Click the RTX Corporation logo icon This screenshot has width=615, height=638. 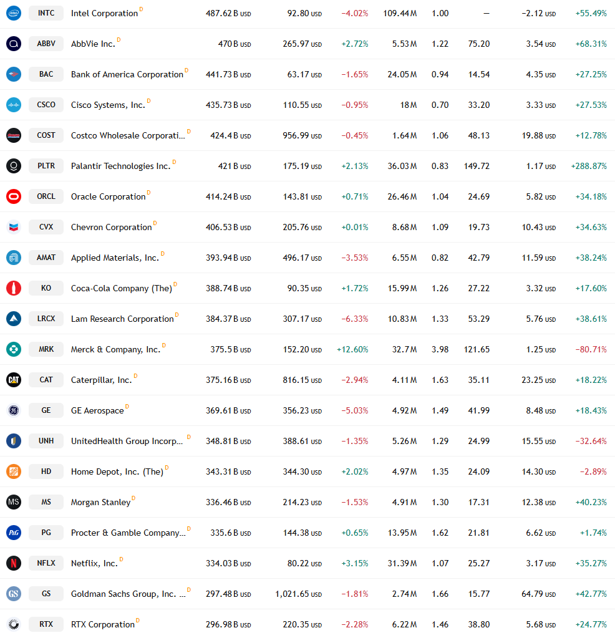pos(14,624)
